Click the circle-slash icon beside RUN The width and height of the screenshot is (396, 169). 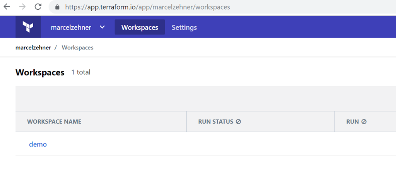point(364,121)
